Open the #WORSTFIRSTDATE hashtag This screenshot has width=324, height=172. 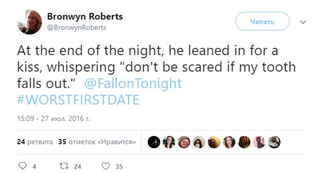(x=79, y=100)
